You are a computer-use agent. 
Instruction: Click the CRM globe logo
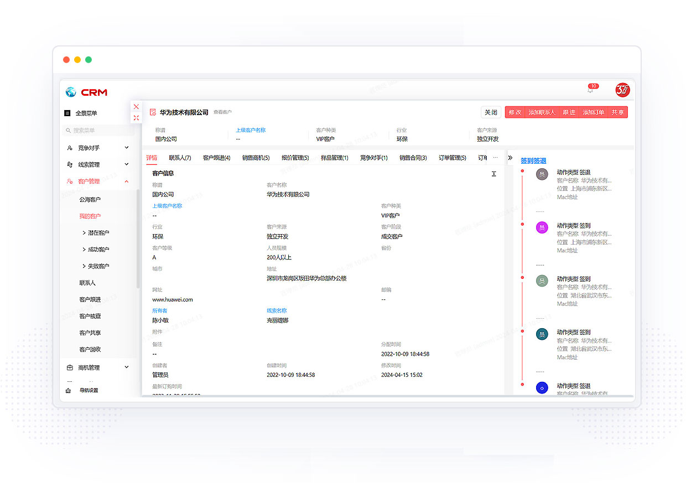pyautogui.click(x=71, y=92)
